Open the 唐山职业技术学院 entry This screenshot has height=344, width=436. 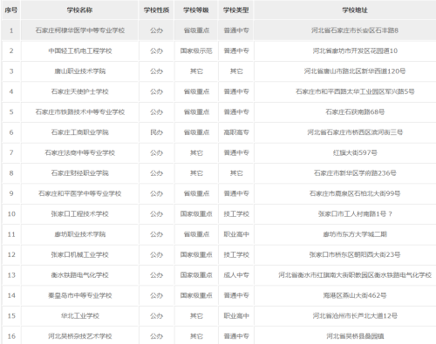pos(80,71)
